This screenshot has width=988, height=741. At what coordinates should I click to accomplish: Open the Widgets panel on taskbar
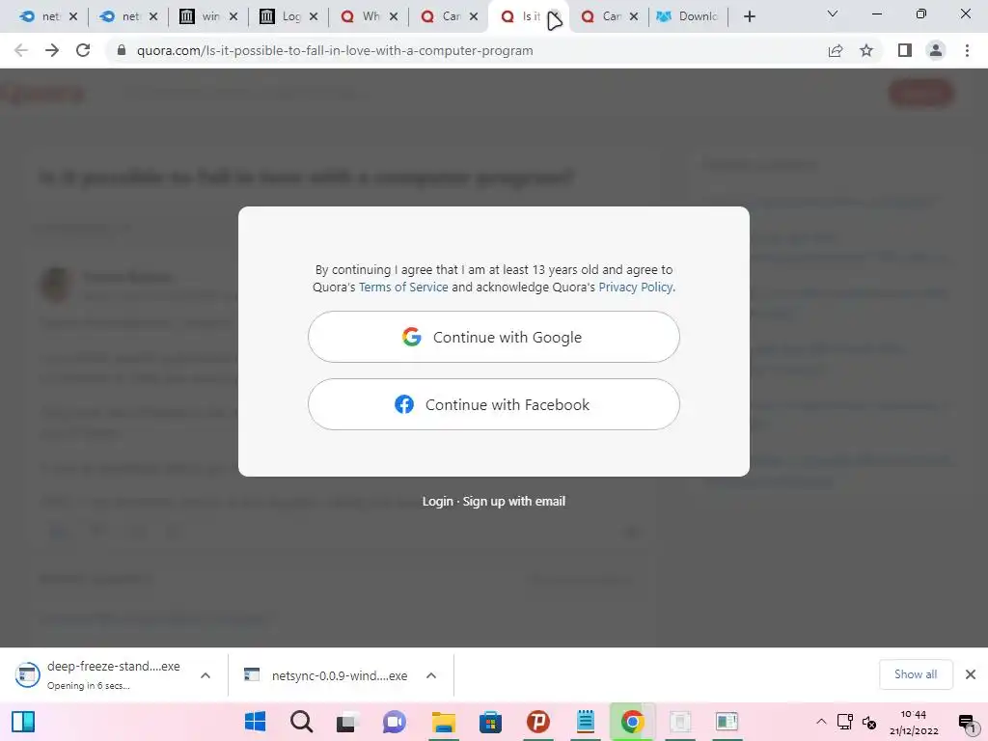(x=23, y=722)
